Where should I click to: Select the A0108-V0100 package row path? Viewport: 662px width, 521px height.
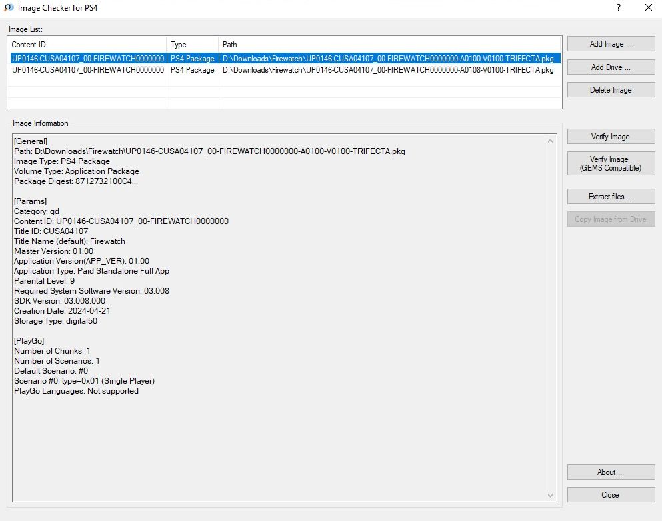tap(388, 69)
